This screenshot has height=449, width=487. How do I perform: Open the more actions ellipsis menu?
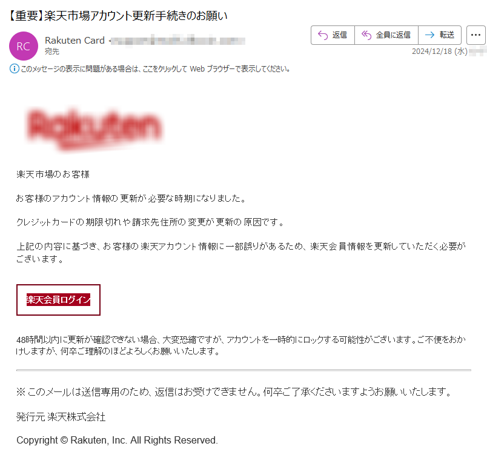point(476,35)
